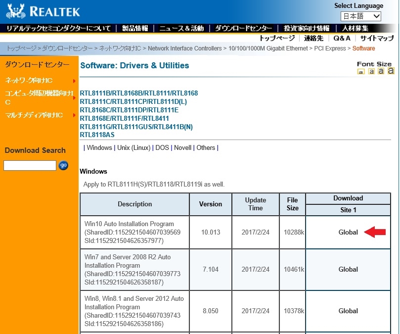
Task: Click Win10 Auto Installation Program description
Action: click(x=133, y=232)
